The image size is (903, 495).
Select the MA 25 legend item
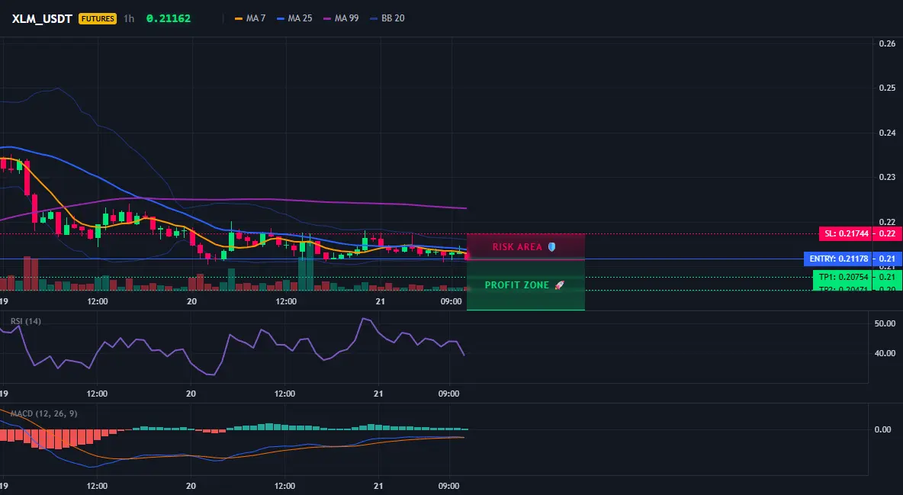pos(294,18)
